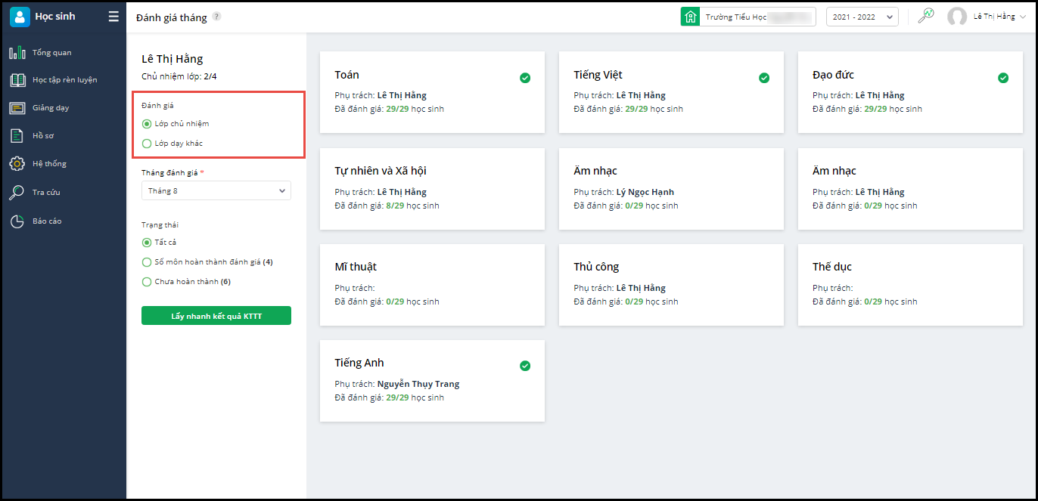1038x501 pixels.
Task: Open the Báo cáo pie chart icon
Action: click(17, 221)
